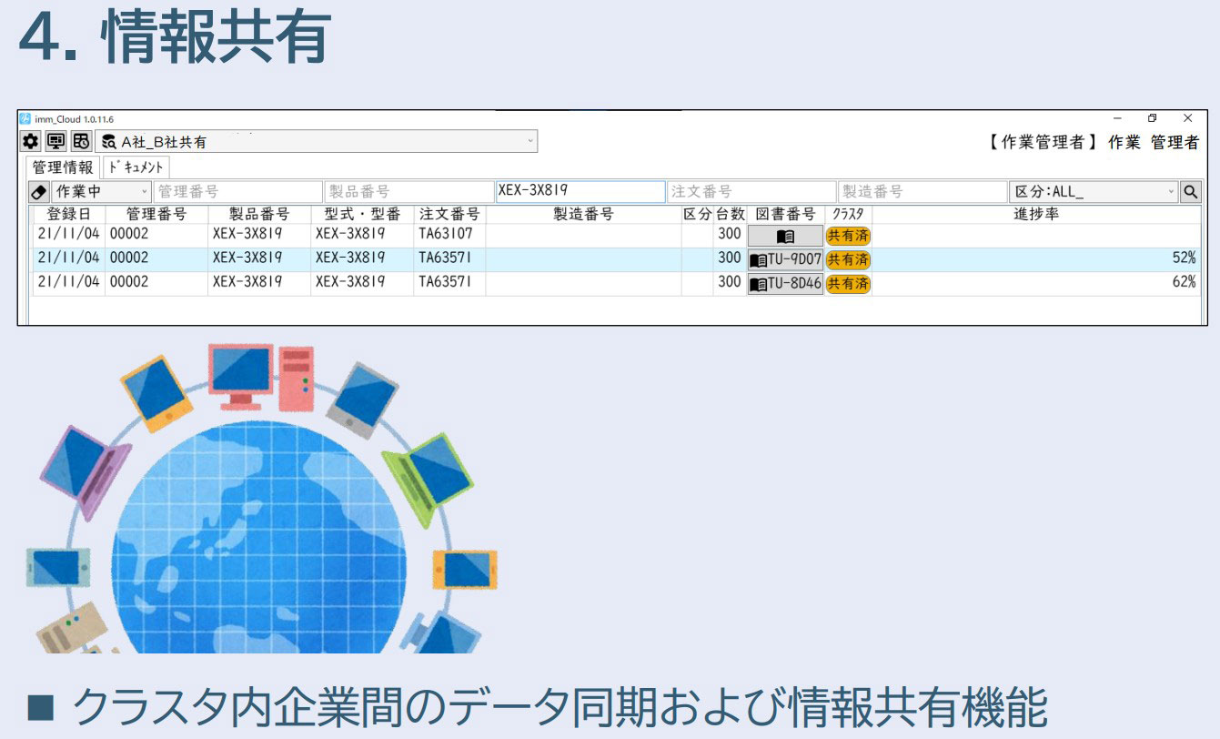Image resolution: width=1220 pixels, height=739 pixels.
Task: Click the eraser icon to clear filters
Action: [38, 192]
